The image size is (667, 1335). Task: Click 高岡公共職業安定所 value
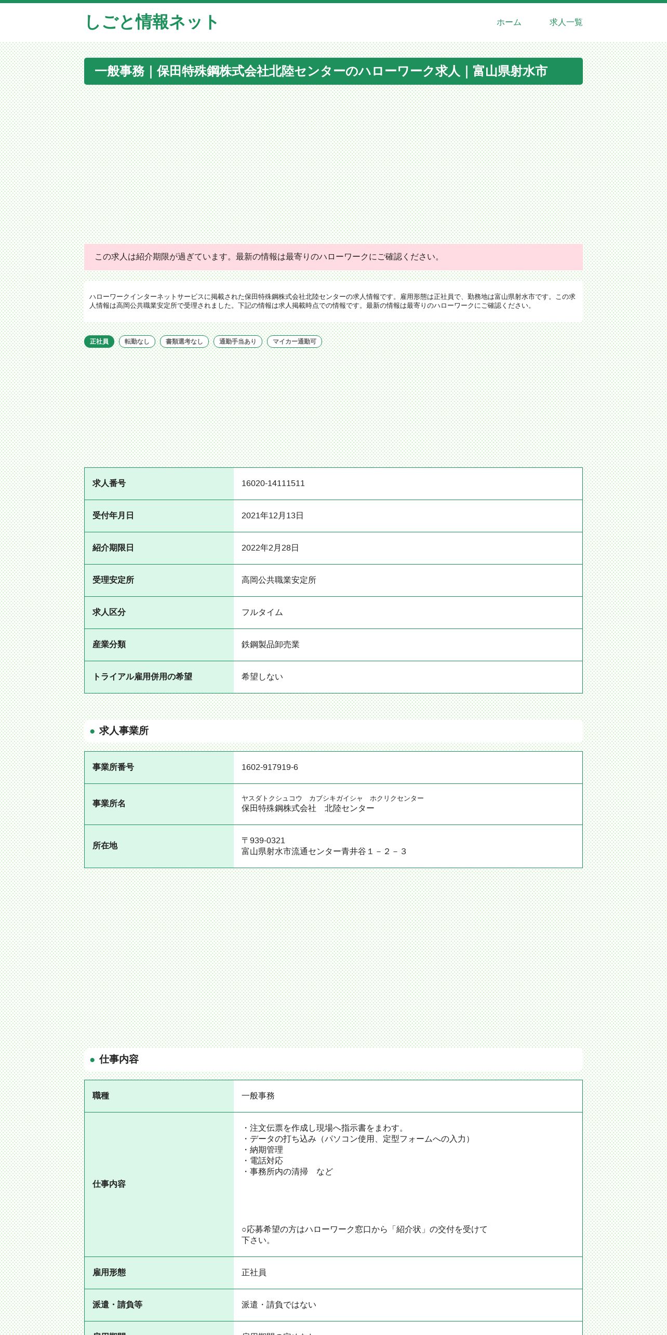(x=279, y=580)
